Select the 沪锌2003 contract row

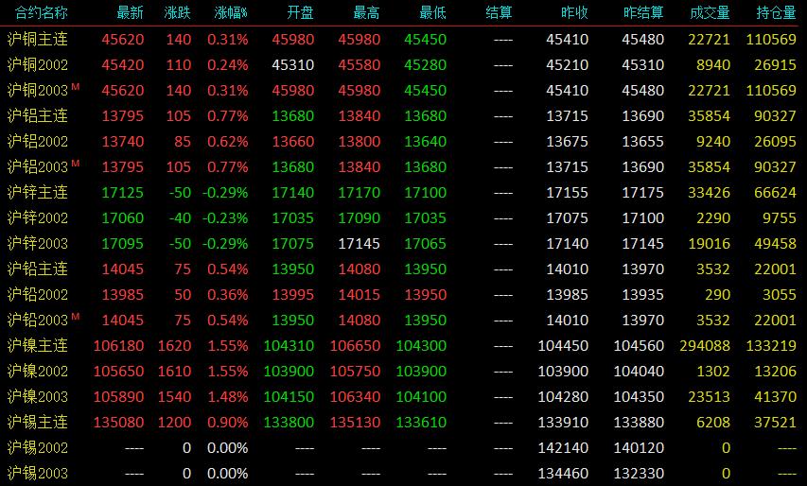403,243
